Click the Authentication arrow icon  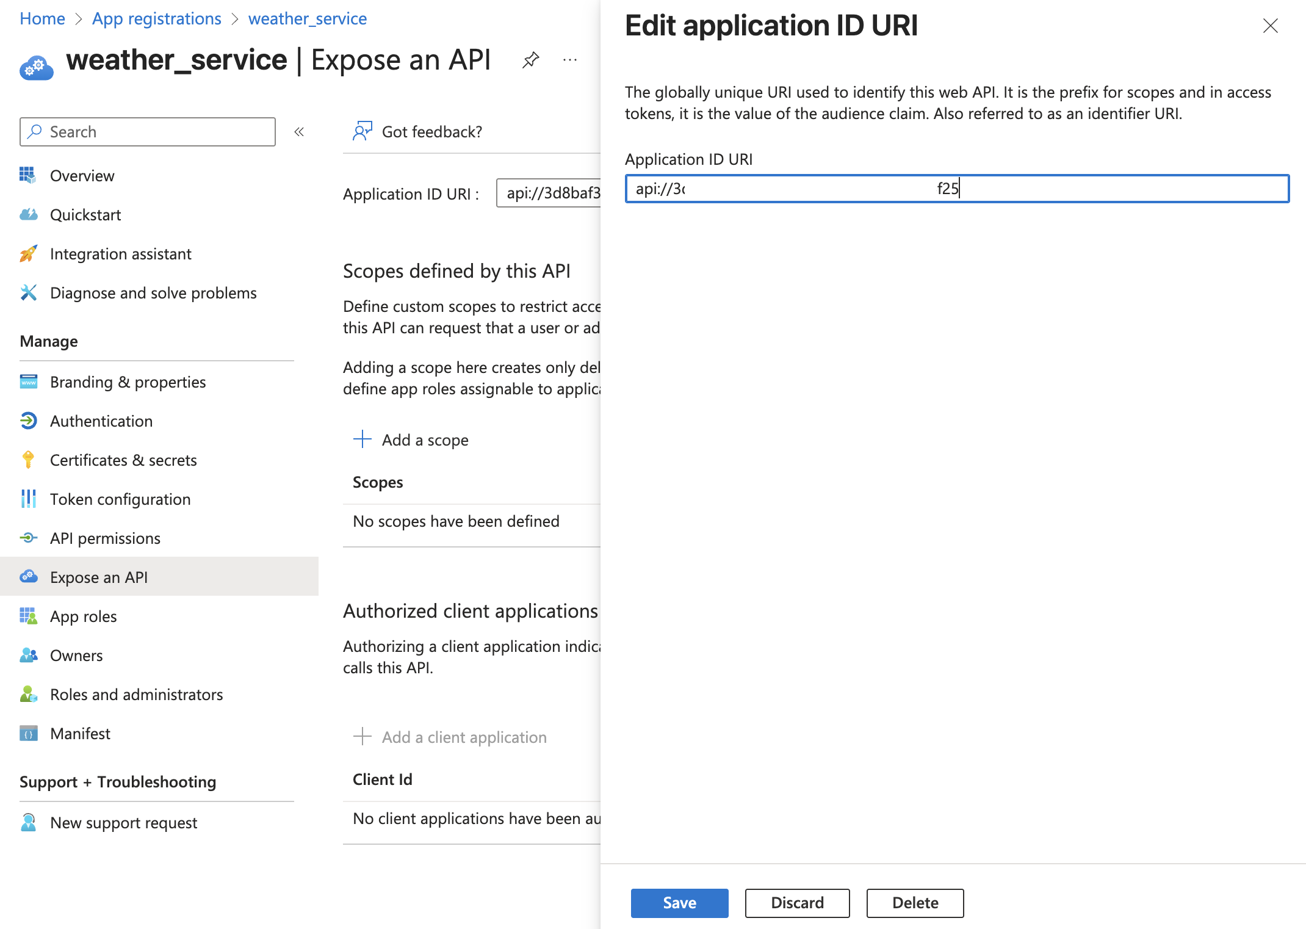[28, 421]
